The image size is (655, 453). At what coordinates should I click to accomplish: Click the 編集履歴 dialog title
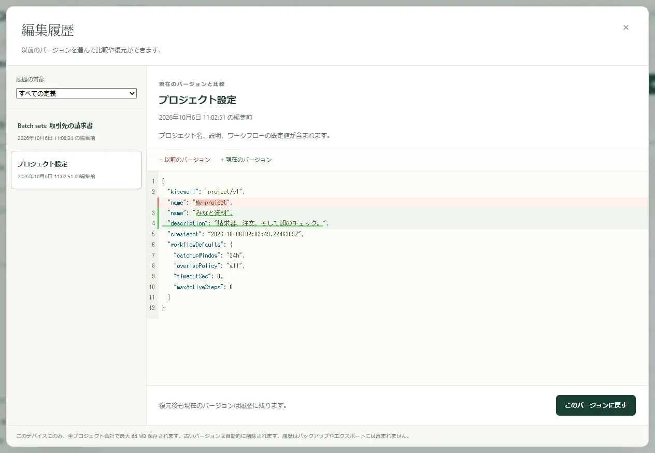[x=48, y=30]
